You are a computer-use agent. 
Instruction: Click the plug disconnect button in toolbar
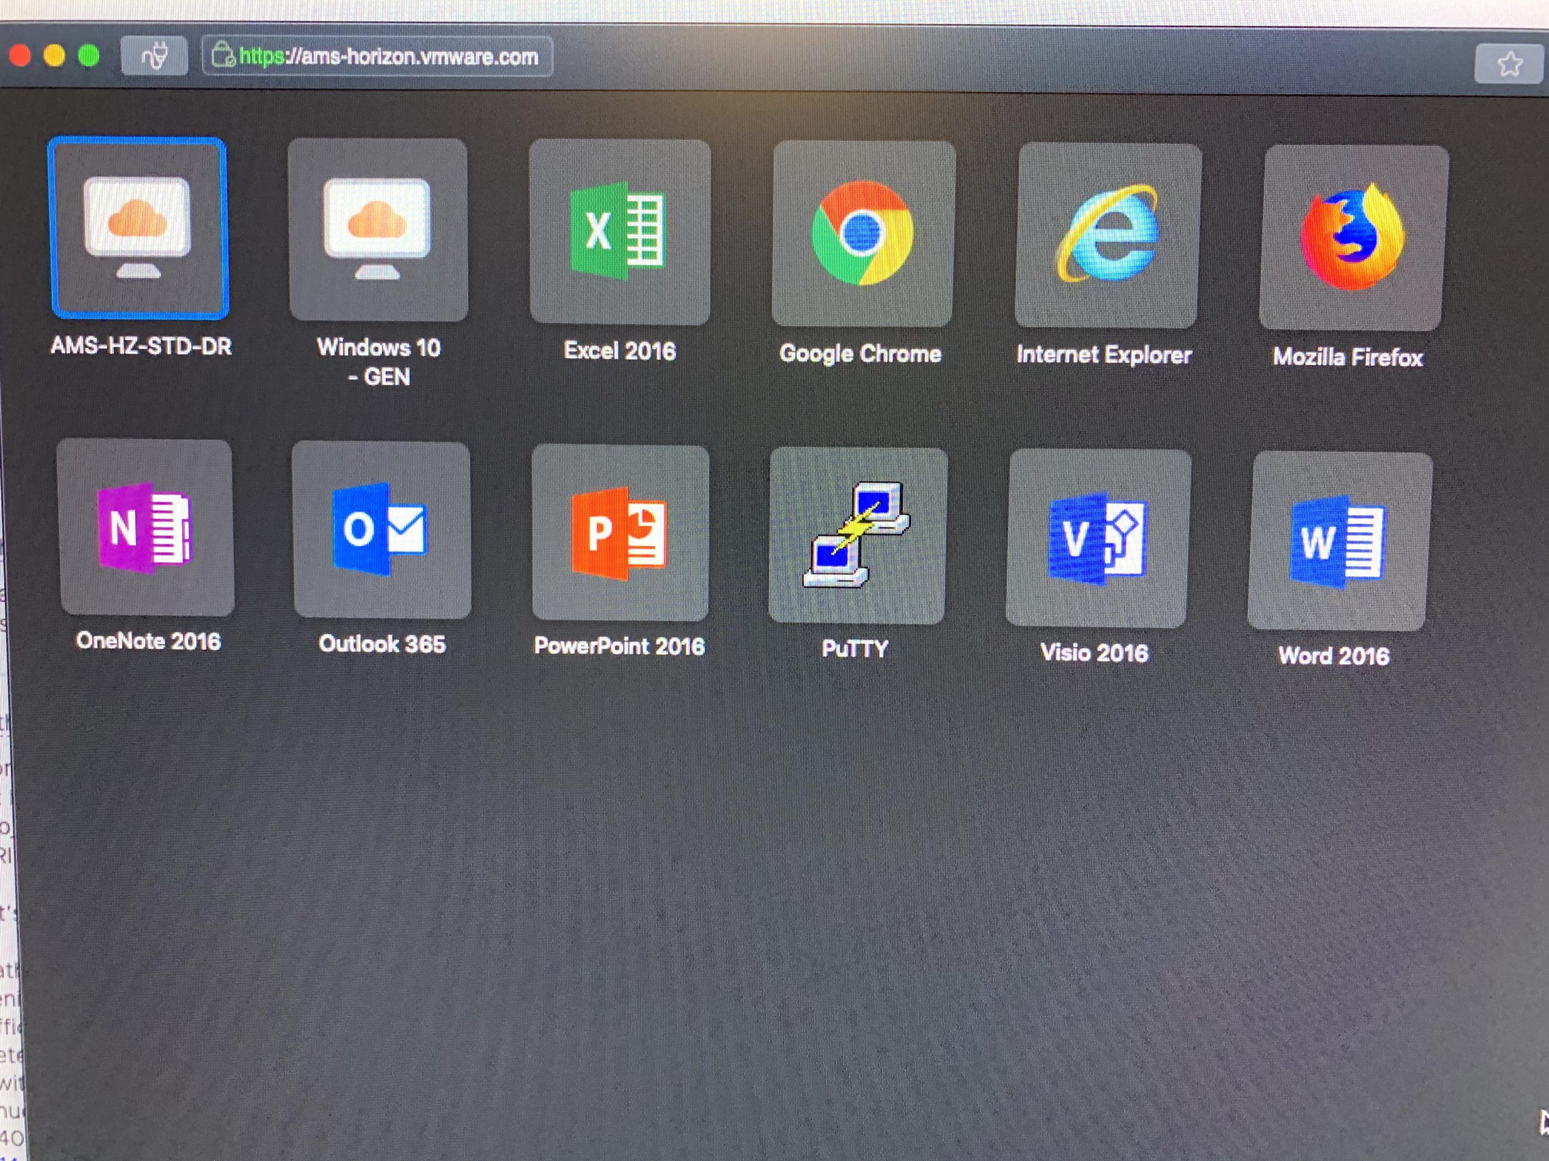click(154, 56)
